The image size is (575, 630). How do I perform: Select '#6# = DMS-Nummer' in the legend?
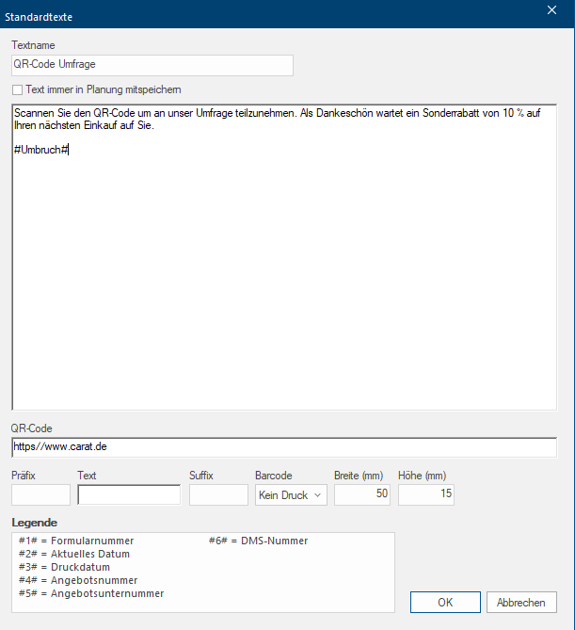[258, 541]
